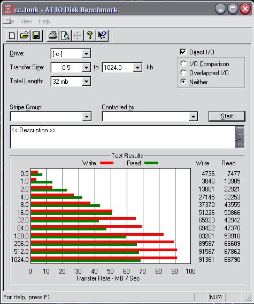Click inside the Description text field
The image size is (254, 304).
(x=123, y=137)
